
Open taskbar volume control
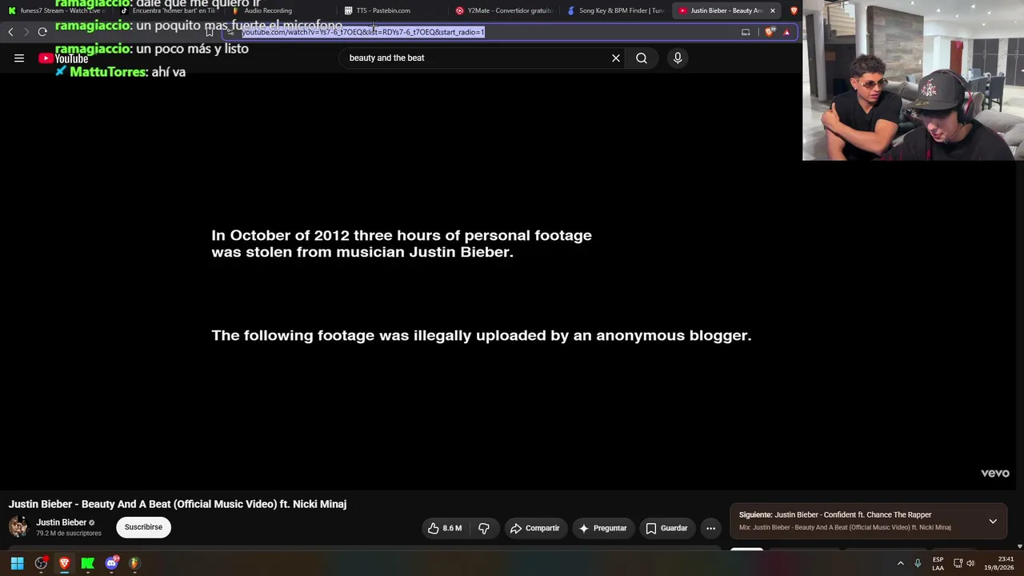pos(970,563)
